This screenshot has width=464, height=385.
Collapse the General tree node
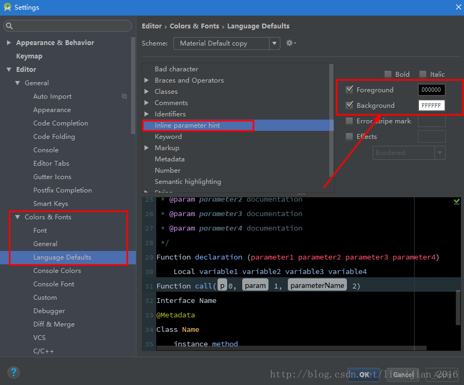[18, 83]
